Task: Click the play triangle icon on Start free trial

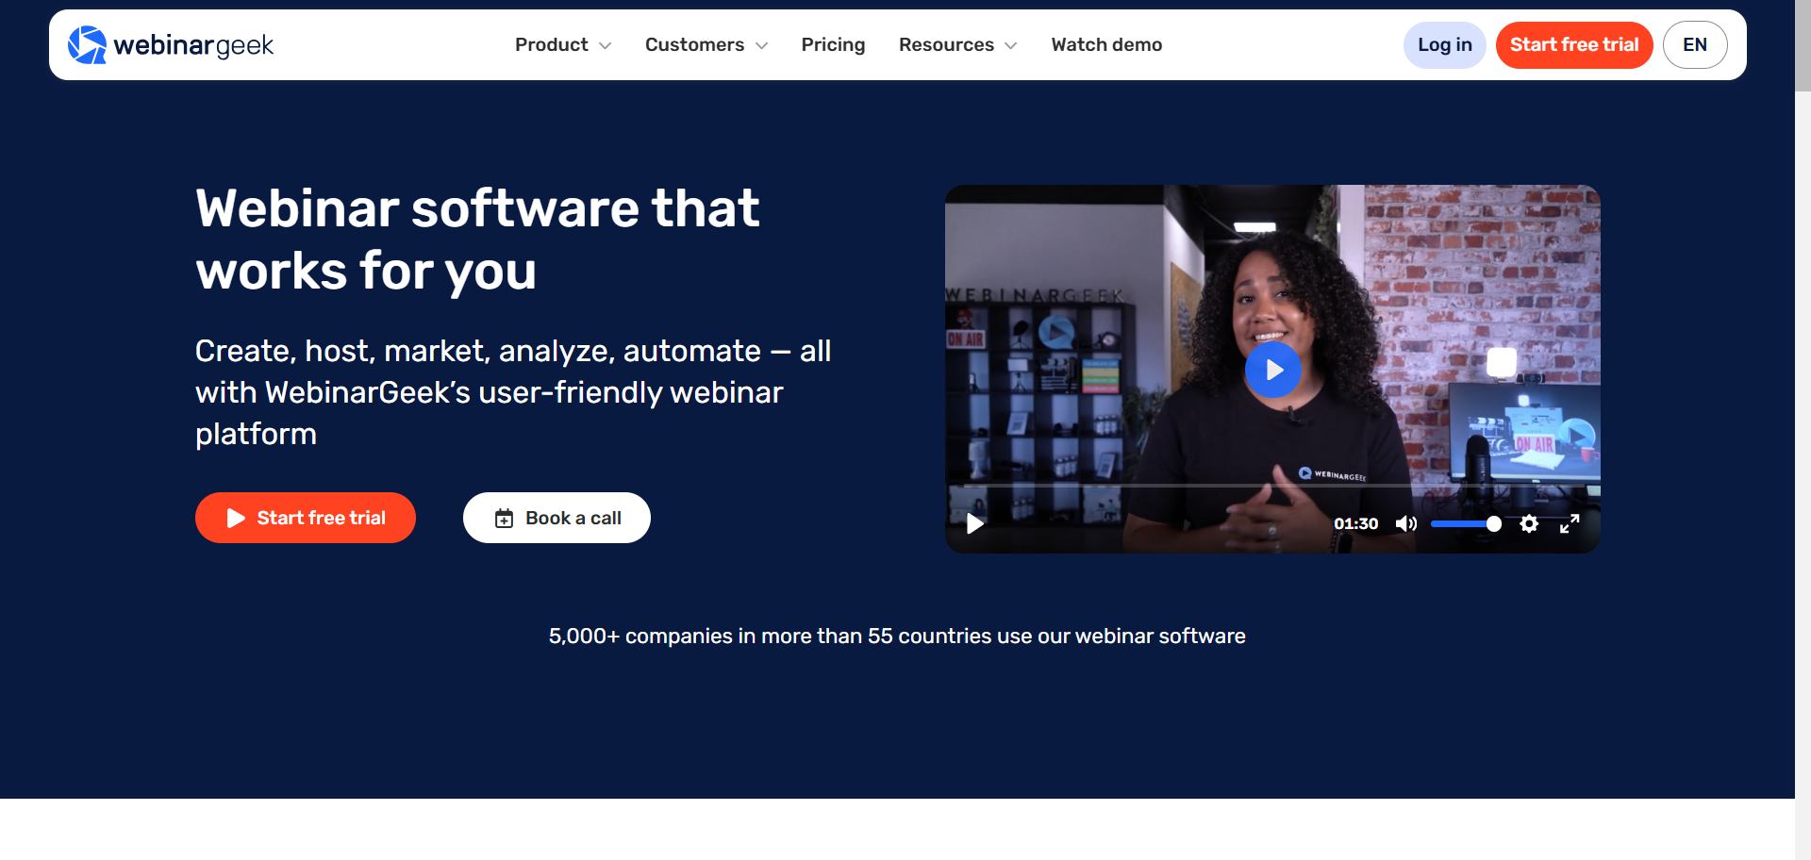Action: click(236, 519)
